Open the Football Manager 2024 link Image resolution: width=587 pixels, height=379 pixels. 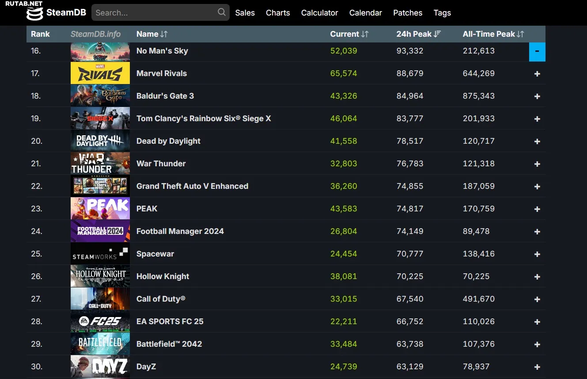coord(180,231)
